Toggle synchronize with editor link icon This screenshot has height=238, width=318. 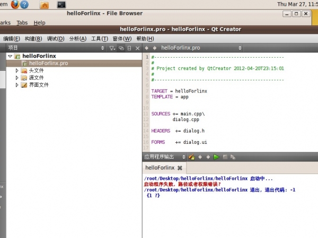pos(121,48)
